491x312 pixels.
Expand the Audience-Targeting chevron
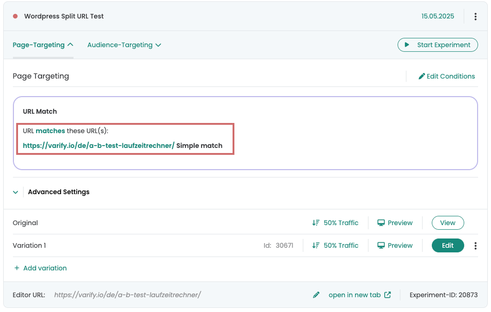[x=159, y=45]
